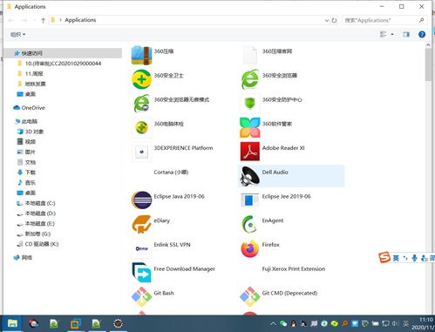The image size is (435, 332).
Task: Open the 3D 对象 folder
Action: pos(34,132)
